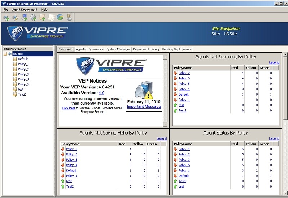This screenshot has height=198, width=288.
Task: Click the add policy scroll toolbar icon
Action: pyautogui.click(x=42, y=17)
